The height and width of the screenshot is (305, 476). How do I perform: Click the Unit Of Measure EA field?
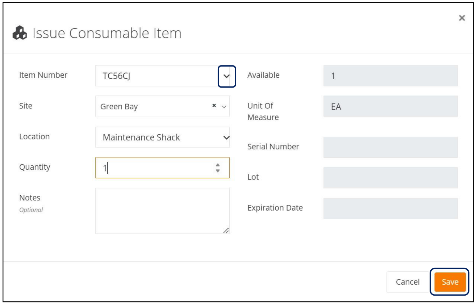(391, 106)
